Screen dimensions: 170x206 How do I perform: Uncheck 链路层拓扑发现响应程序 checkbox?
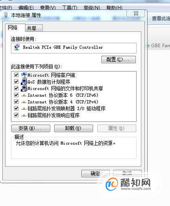click(16, 115)
